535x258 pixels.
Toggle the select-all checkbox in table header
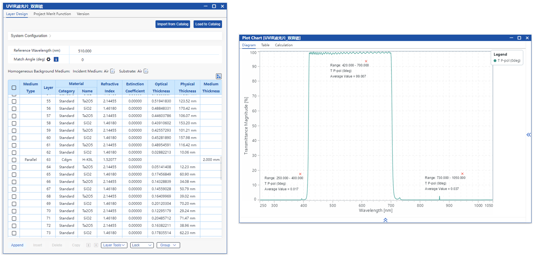(14, 88)
